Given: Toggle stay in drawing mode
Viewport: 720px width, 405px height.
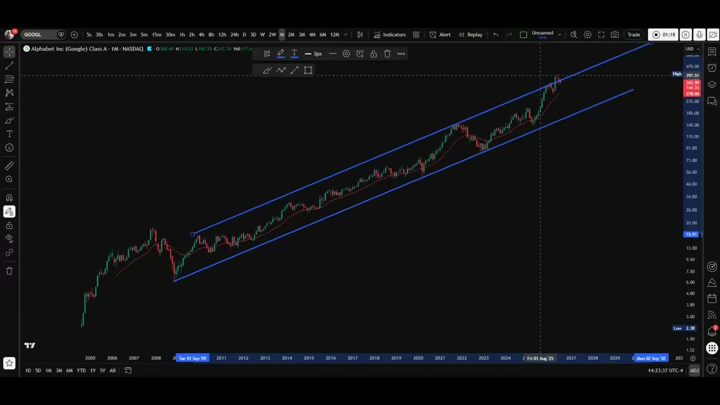Looking at the screenshot, I should point(9,211).
